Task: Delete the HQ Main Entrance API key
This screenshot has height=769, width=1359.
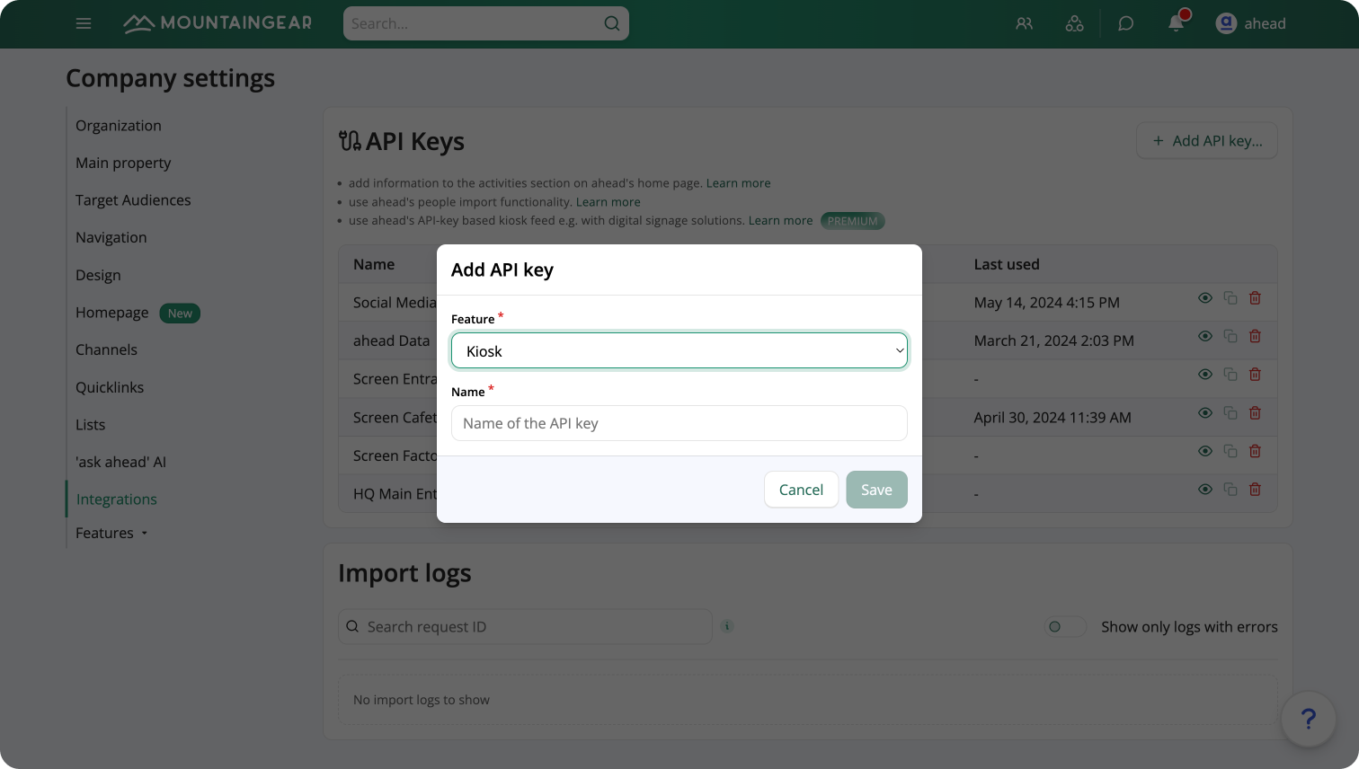Action: [1255, 489]
